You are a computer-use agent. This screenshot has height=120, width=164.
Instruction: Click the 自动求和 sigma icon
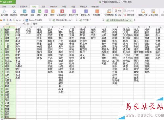pyautogui.click(x=14, y=11)
